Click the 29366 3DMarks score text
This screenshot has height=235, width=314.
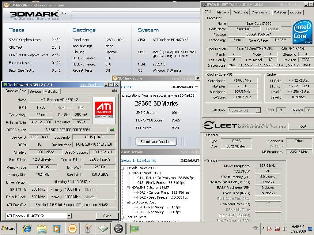coord(156,103)
